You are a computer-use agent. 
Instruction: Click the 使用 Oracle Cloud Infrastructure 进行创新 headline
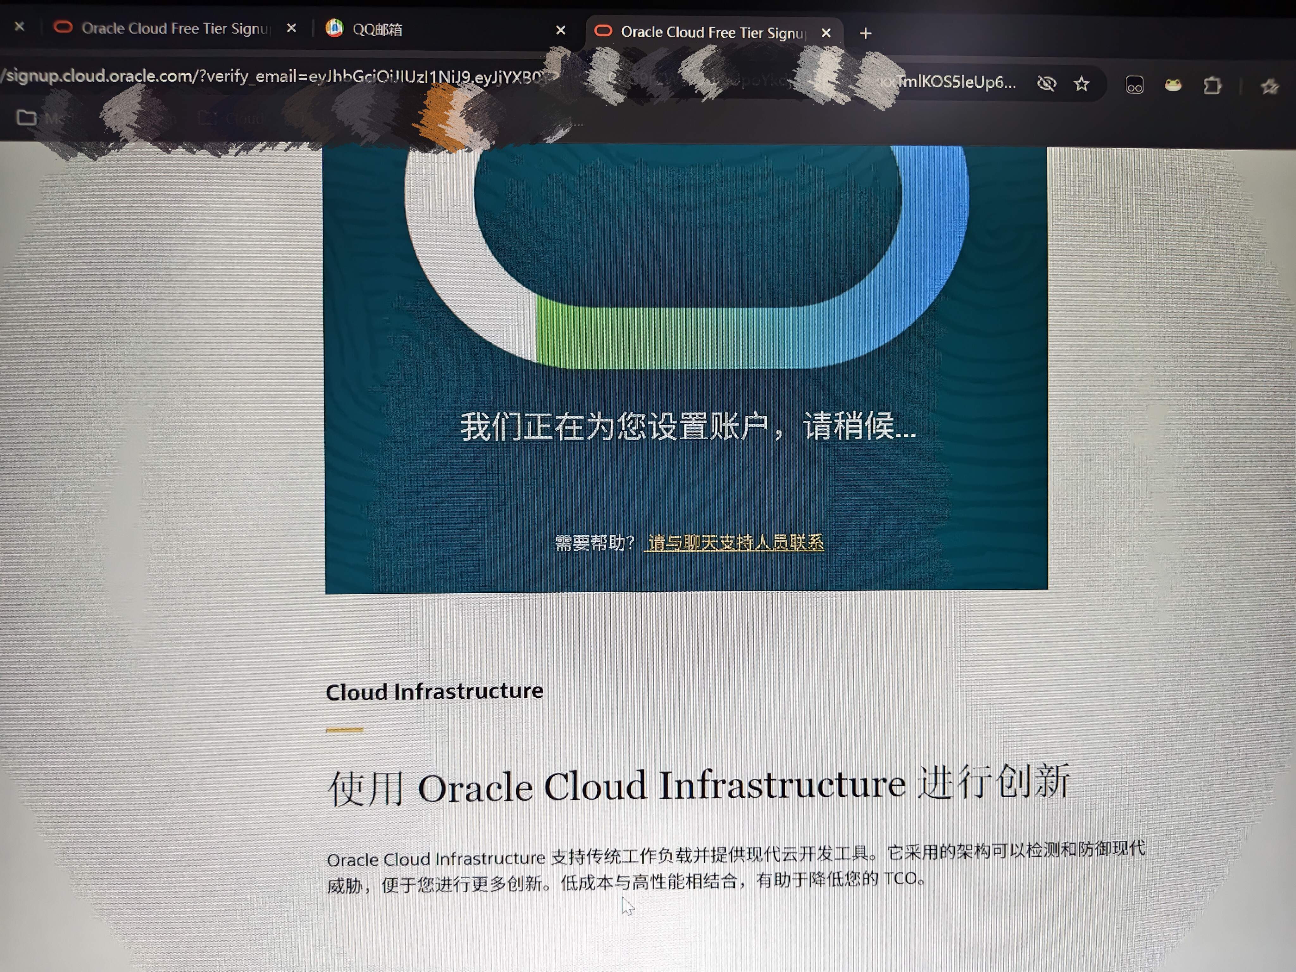click(x=698, y=785)
